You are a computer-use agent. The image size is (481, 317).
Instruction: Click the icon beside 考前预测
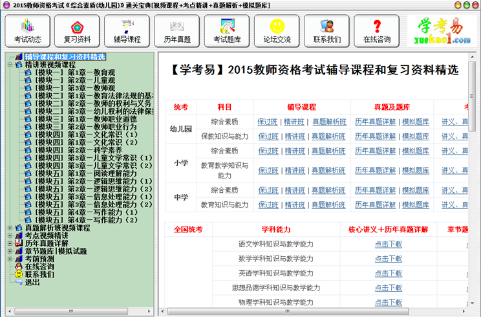click(x=19, y=259)
